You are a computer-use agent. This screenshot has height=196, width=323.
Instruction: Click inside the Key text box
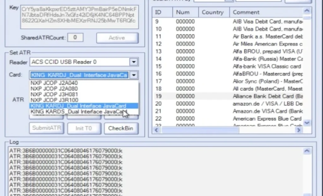(79, 17)
